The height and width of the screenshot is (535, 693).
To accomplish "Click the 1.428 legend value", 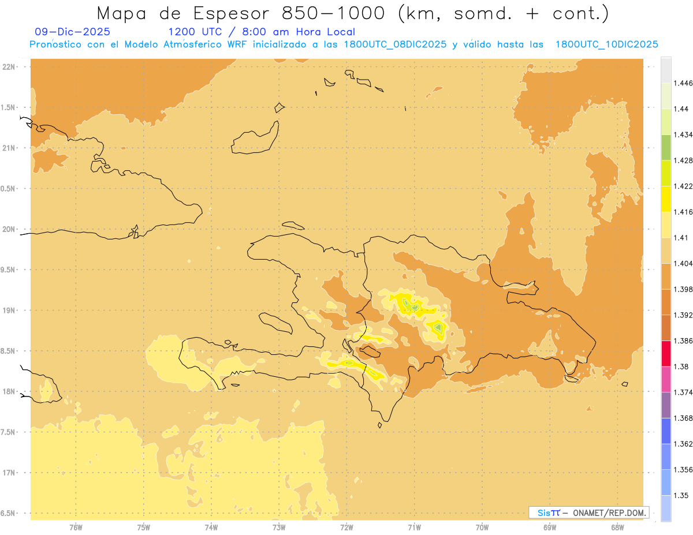I will (683, 160).
